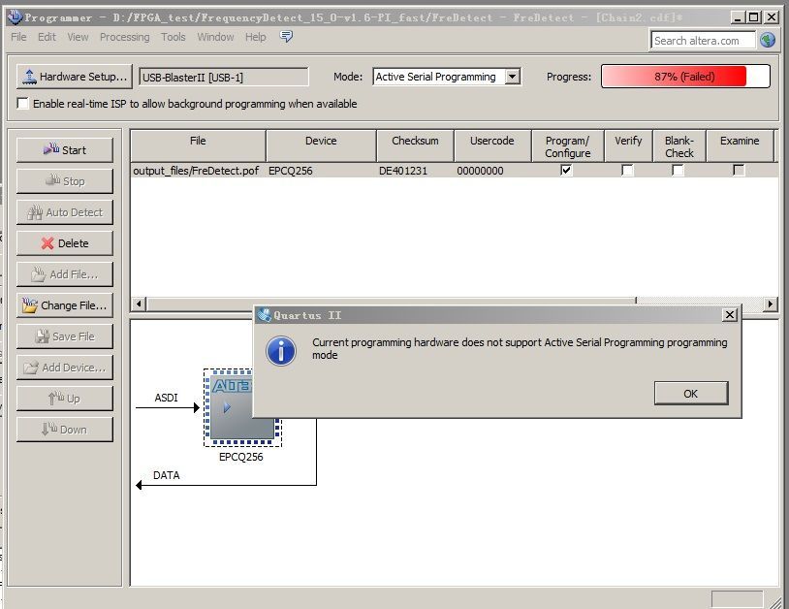
Task: Enable Examine checkbox for FreDetect.pof
Action: [739, 170]
